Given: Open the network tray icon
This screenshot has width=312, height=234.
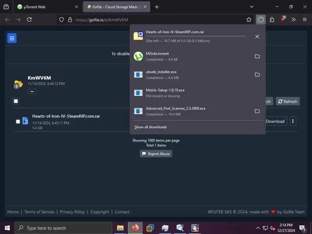Looking at the screenshot, I should tap(265, 228).
